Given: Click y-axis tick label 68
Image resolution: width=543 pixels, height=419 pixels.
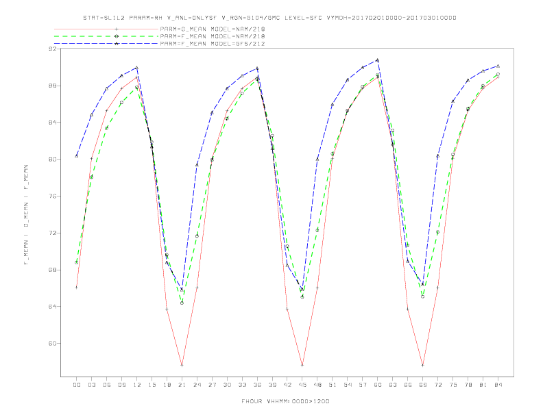Looking at the screenshot, I should (53, 270).
